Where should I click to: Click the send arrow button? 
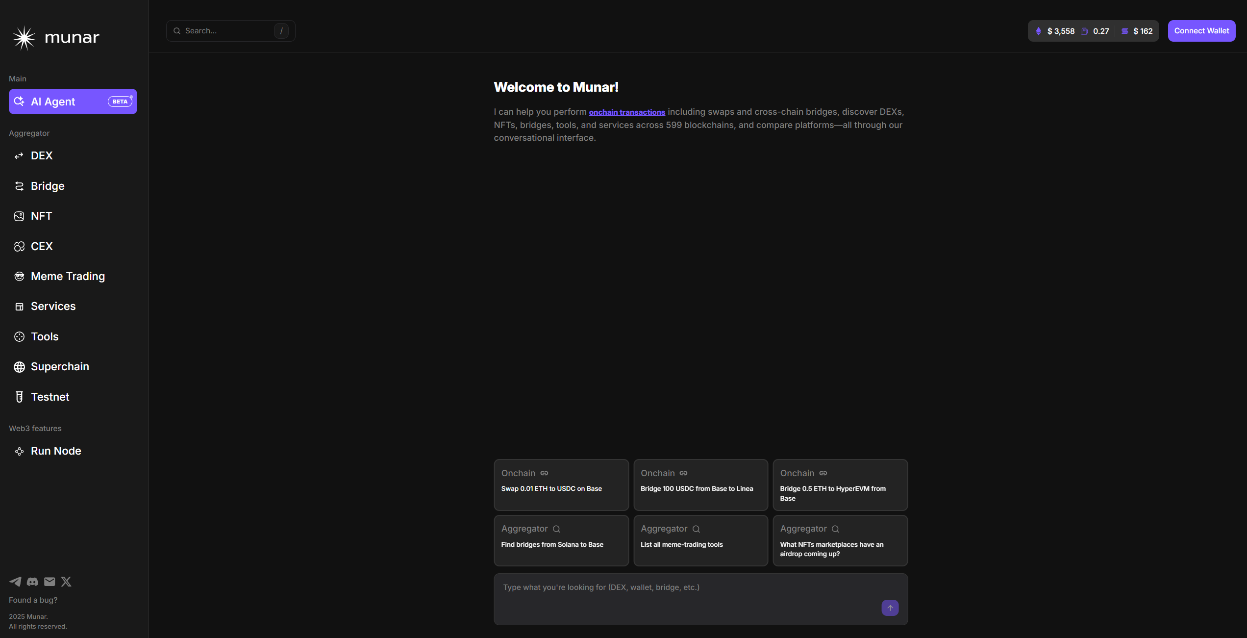[890, 608]
